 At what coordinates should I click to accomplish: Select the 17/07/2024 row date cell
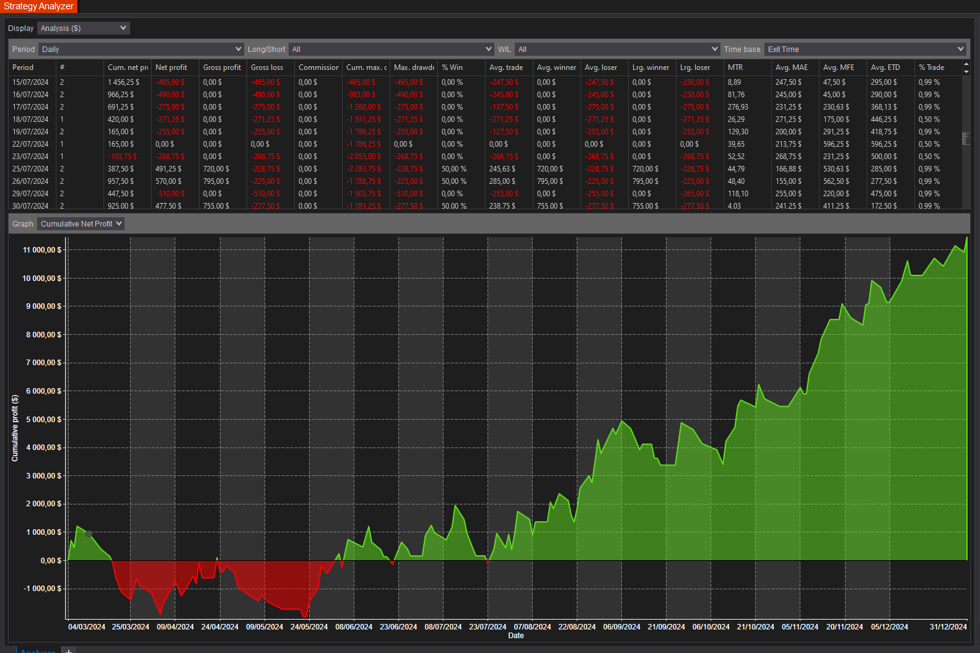30,107
